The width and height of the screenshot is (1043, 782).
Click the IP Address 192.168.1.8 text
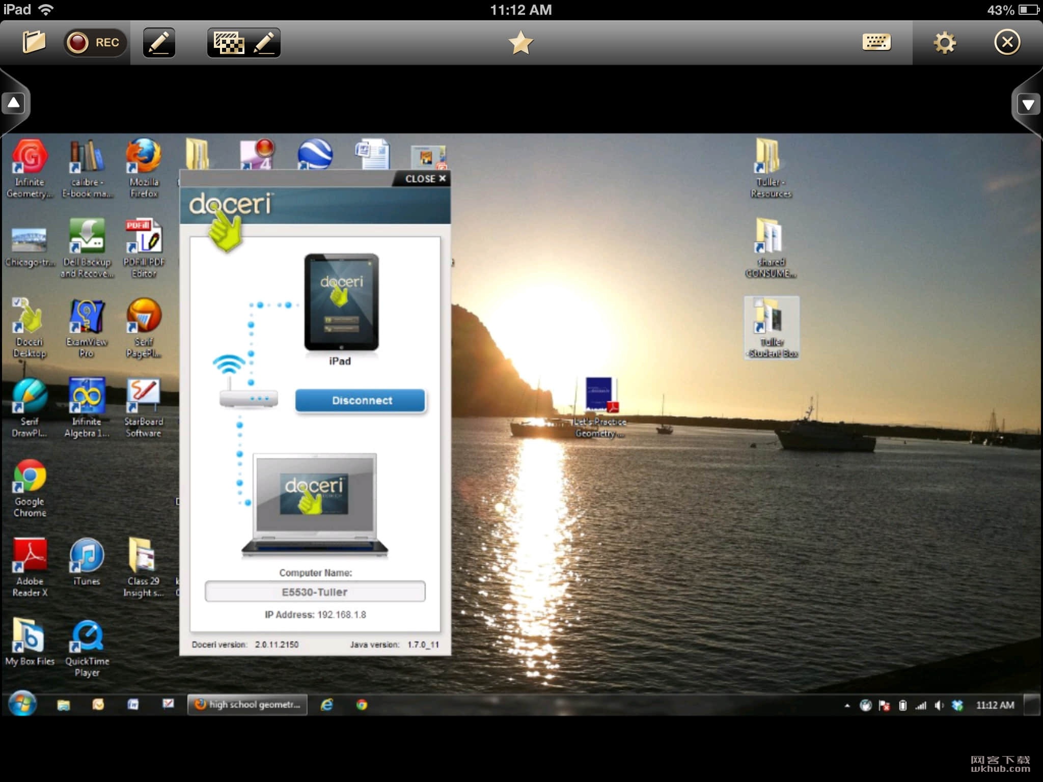click(x=315, y=615)
